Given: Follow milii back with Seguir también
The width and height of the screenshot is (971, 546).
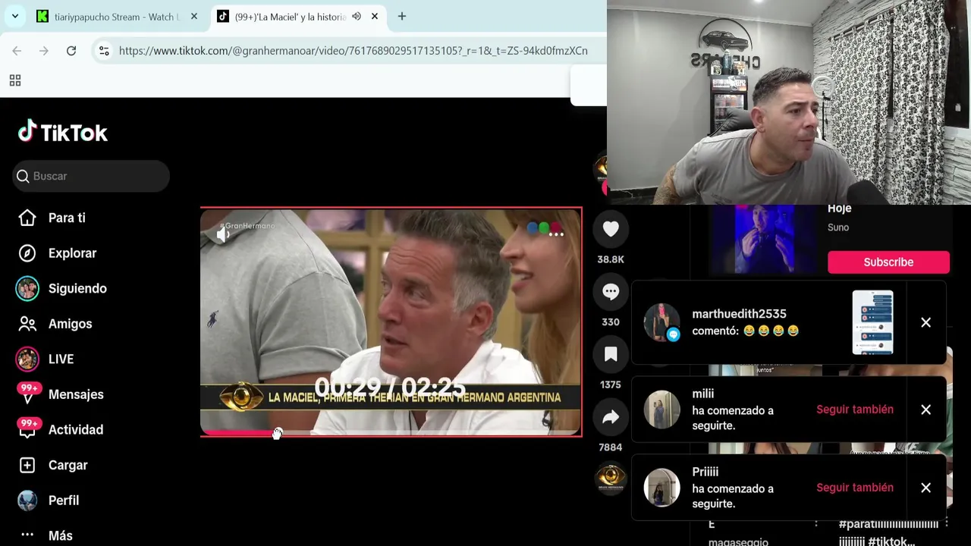Looking at the screenshot, I should [x=855, y=409].
